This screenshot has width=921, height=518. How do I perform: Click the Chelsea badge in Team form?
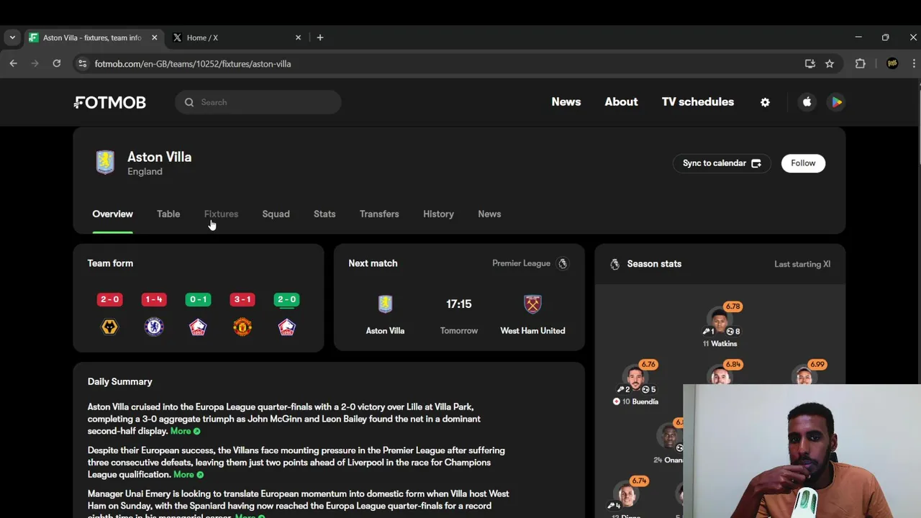[x=154, y=327]
